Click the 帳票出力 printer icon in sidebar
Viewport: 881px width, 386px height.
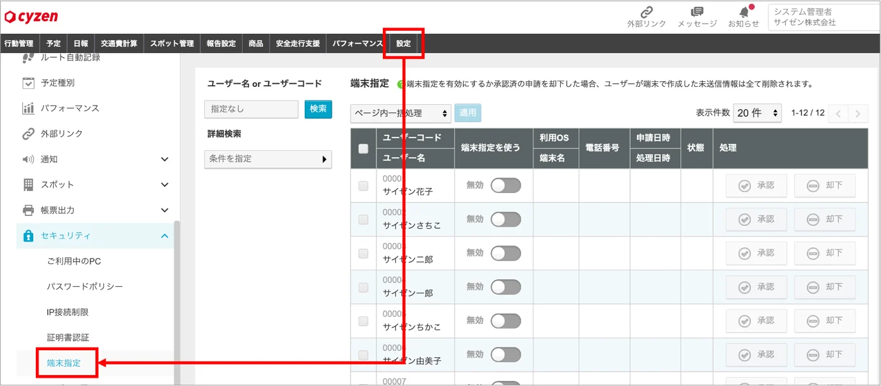tap(28, 210)
